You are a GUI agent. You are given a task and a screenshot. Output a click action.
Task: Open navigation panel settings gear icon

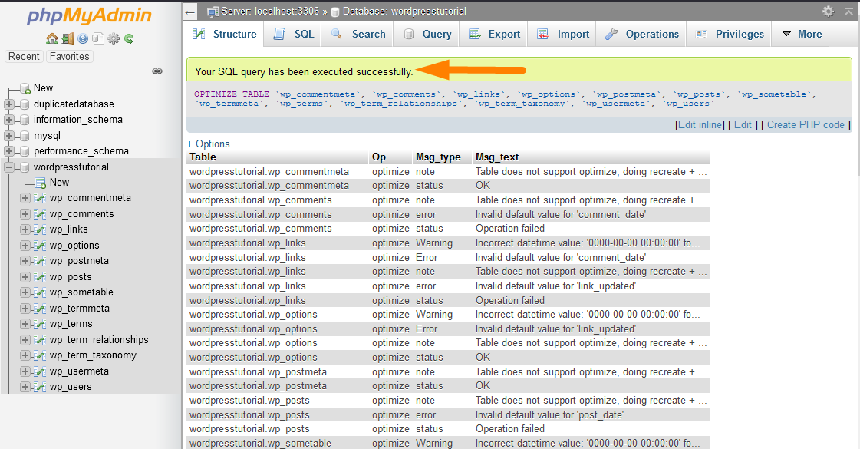pyautogui.click(x=114, y=38)
